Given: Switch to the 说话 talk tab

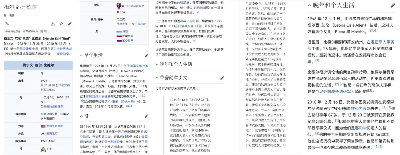Looking at the screenshot, I should 12,15.
